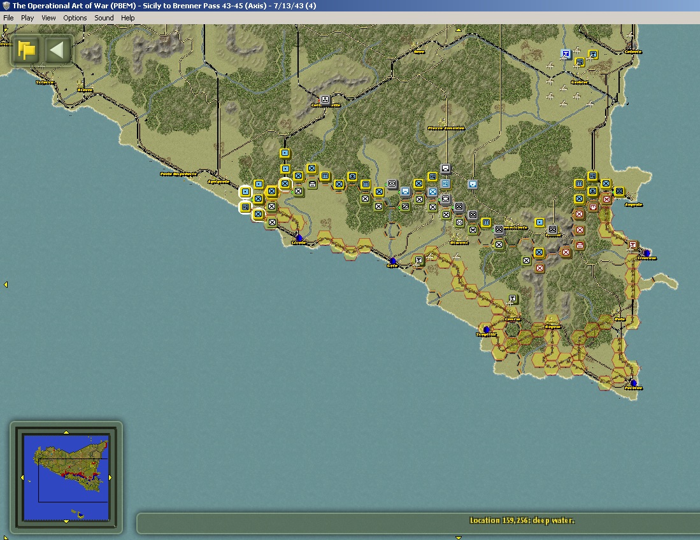Viewport: 700px width, 540px height.
Task: Select the olive supply truck unit counter
Action: pos(312,184)
